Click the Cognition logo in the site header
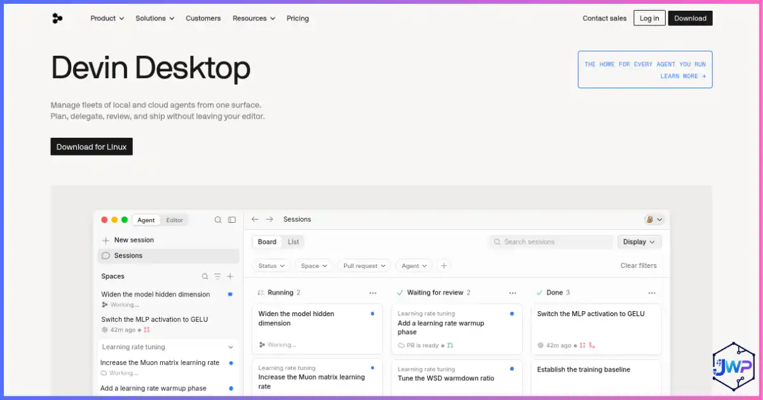The height and width of the screenshot is (400, 763). coord(57,18)
